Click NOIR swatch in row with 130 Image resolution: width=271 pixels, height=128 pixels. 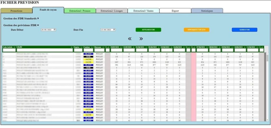pyautogui.click(x=88, y=57)
